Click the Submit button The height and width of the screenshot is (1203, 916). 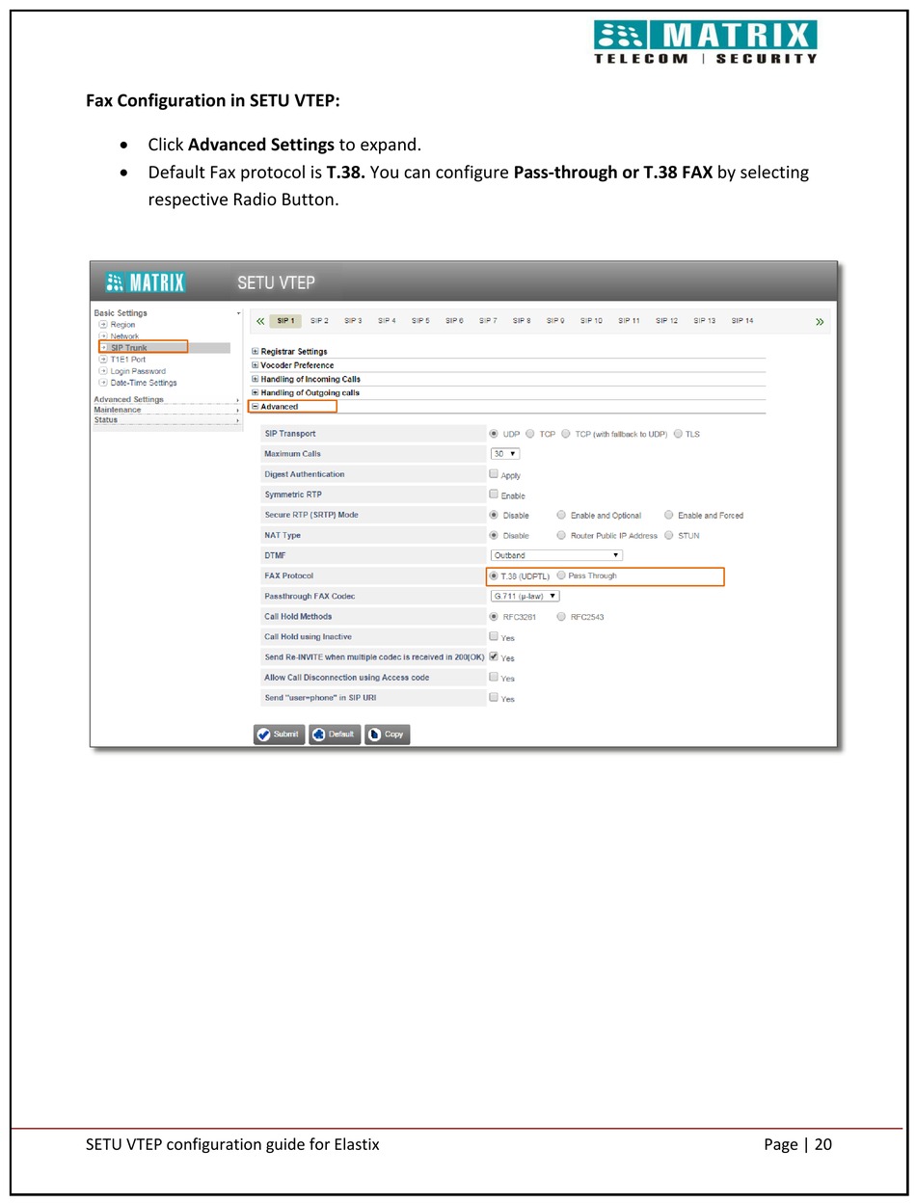coord(280,735)
